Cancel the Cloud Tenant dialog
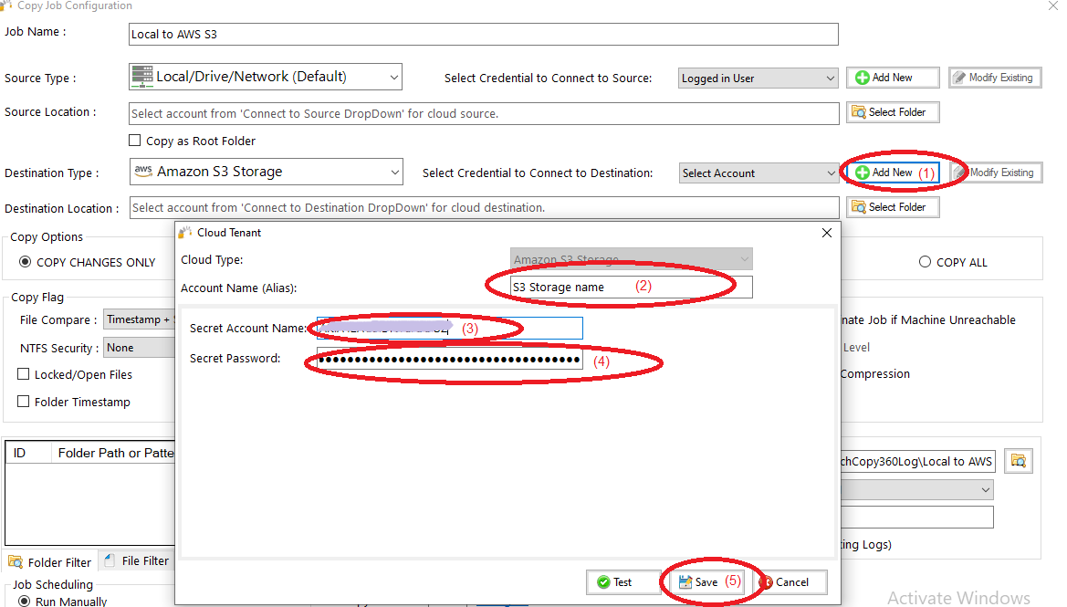Viewport: 1067px width, 607px height. click(790, 581)
